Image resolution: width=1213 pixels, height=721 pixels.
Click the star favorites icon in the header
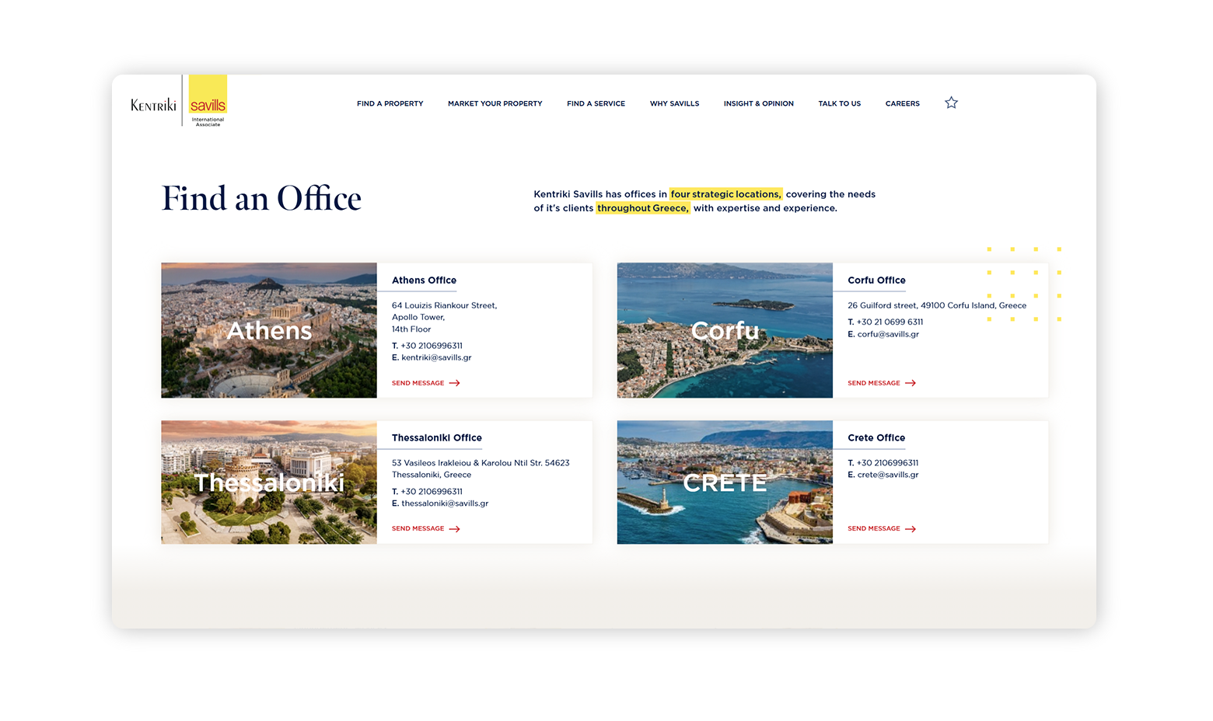click(951, 102)
